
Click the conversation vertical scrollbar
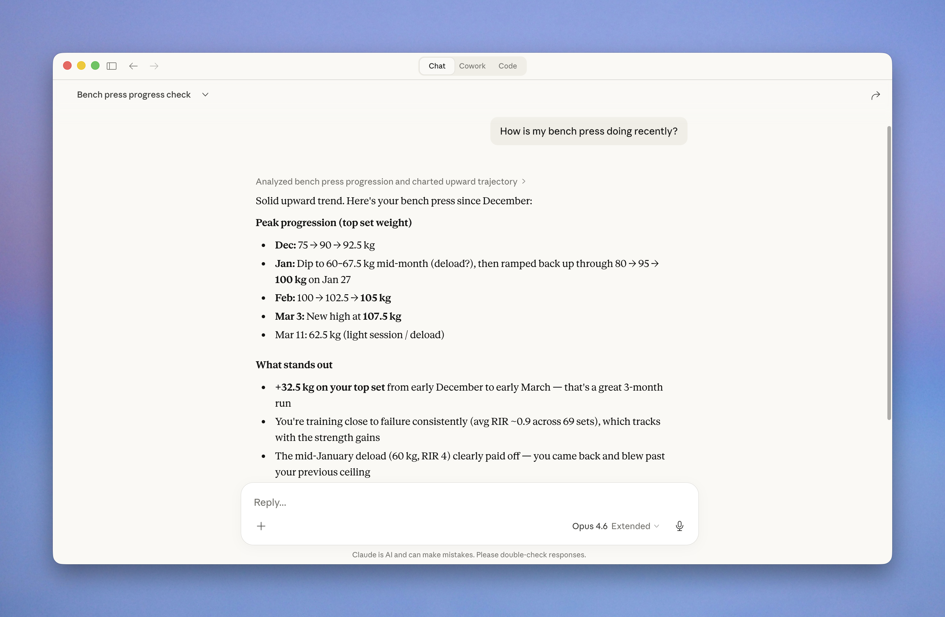coord(889,273)
